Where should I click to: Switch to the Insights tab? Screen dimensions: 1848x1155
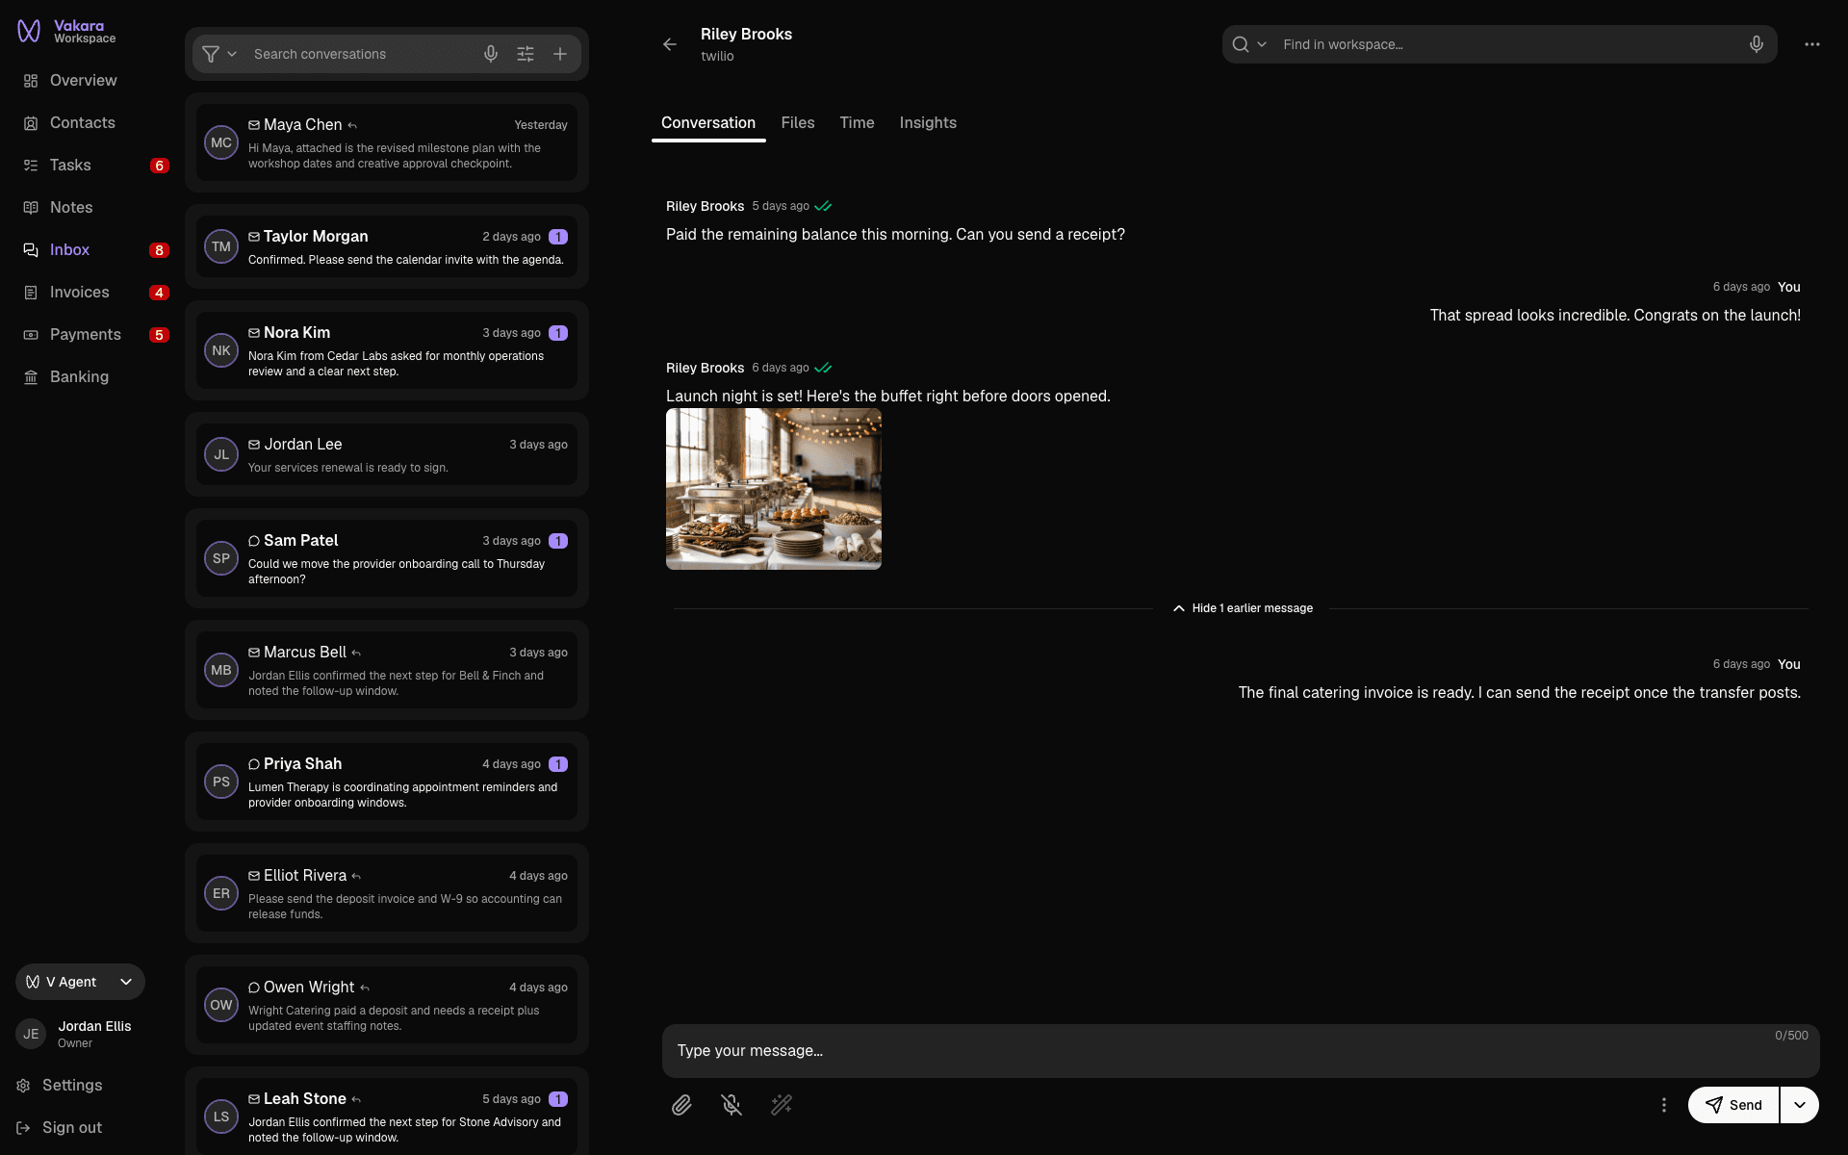(928, 123)
